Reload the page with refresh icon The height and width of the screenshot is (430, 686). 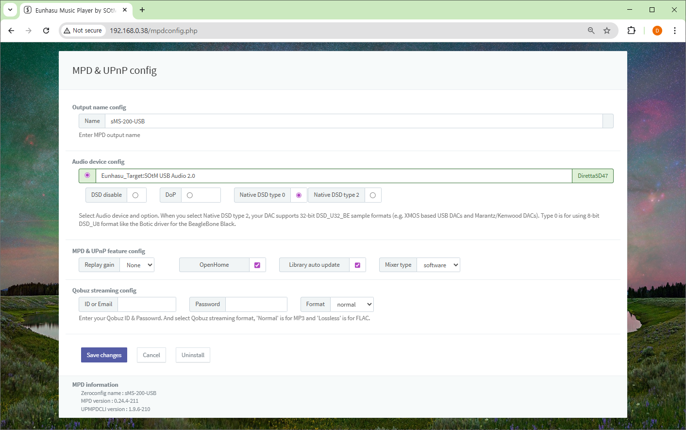(46, 31)
